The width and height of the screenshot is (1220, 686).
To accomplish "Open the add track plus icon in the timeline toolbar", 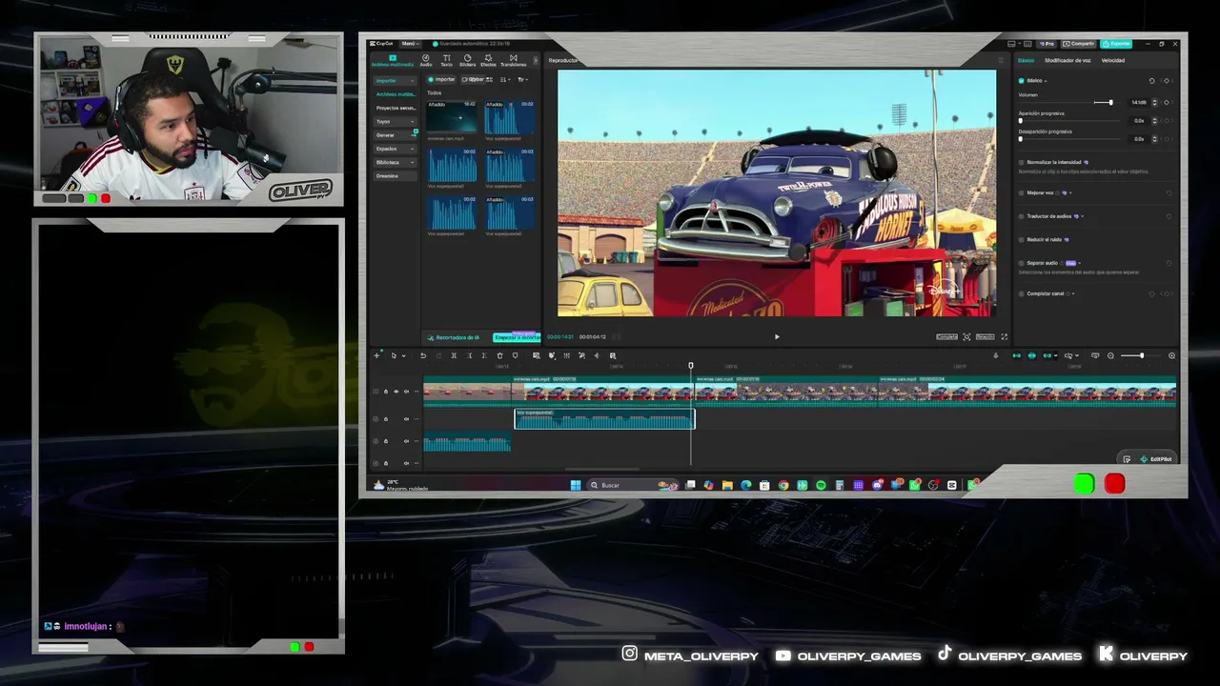I will pos(377,355).
